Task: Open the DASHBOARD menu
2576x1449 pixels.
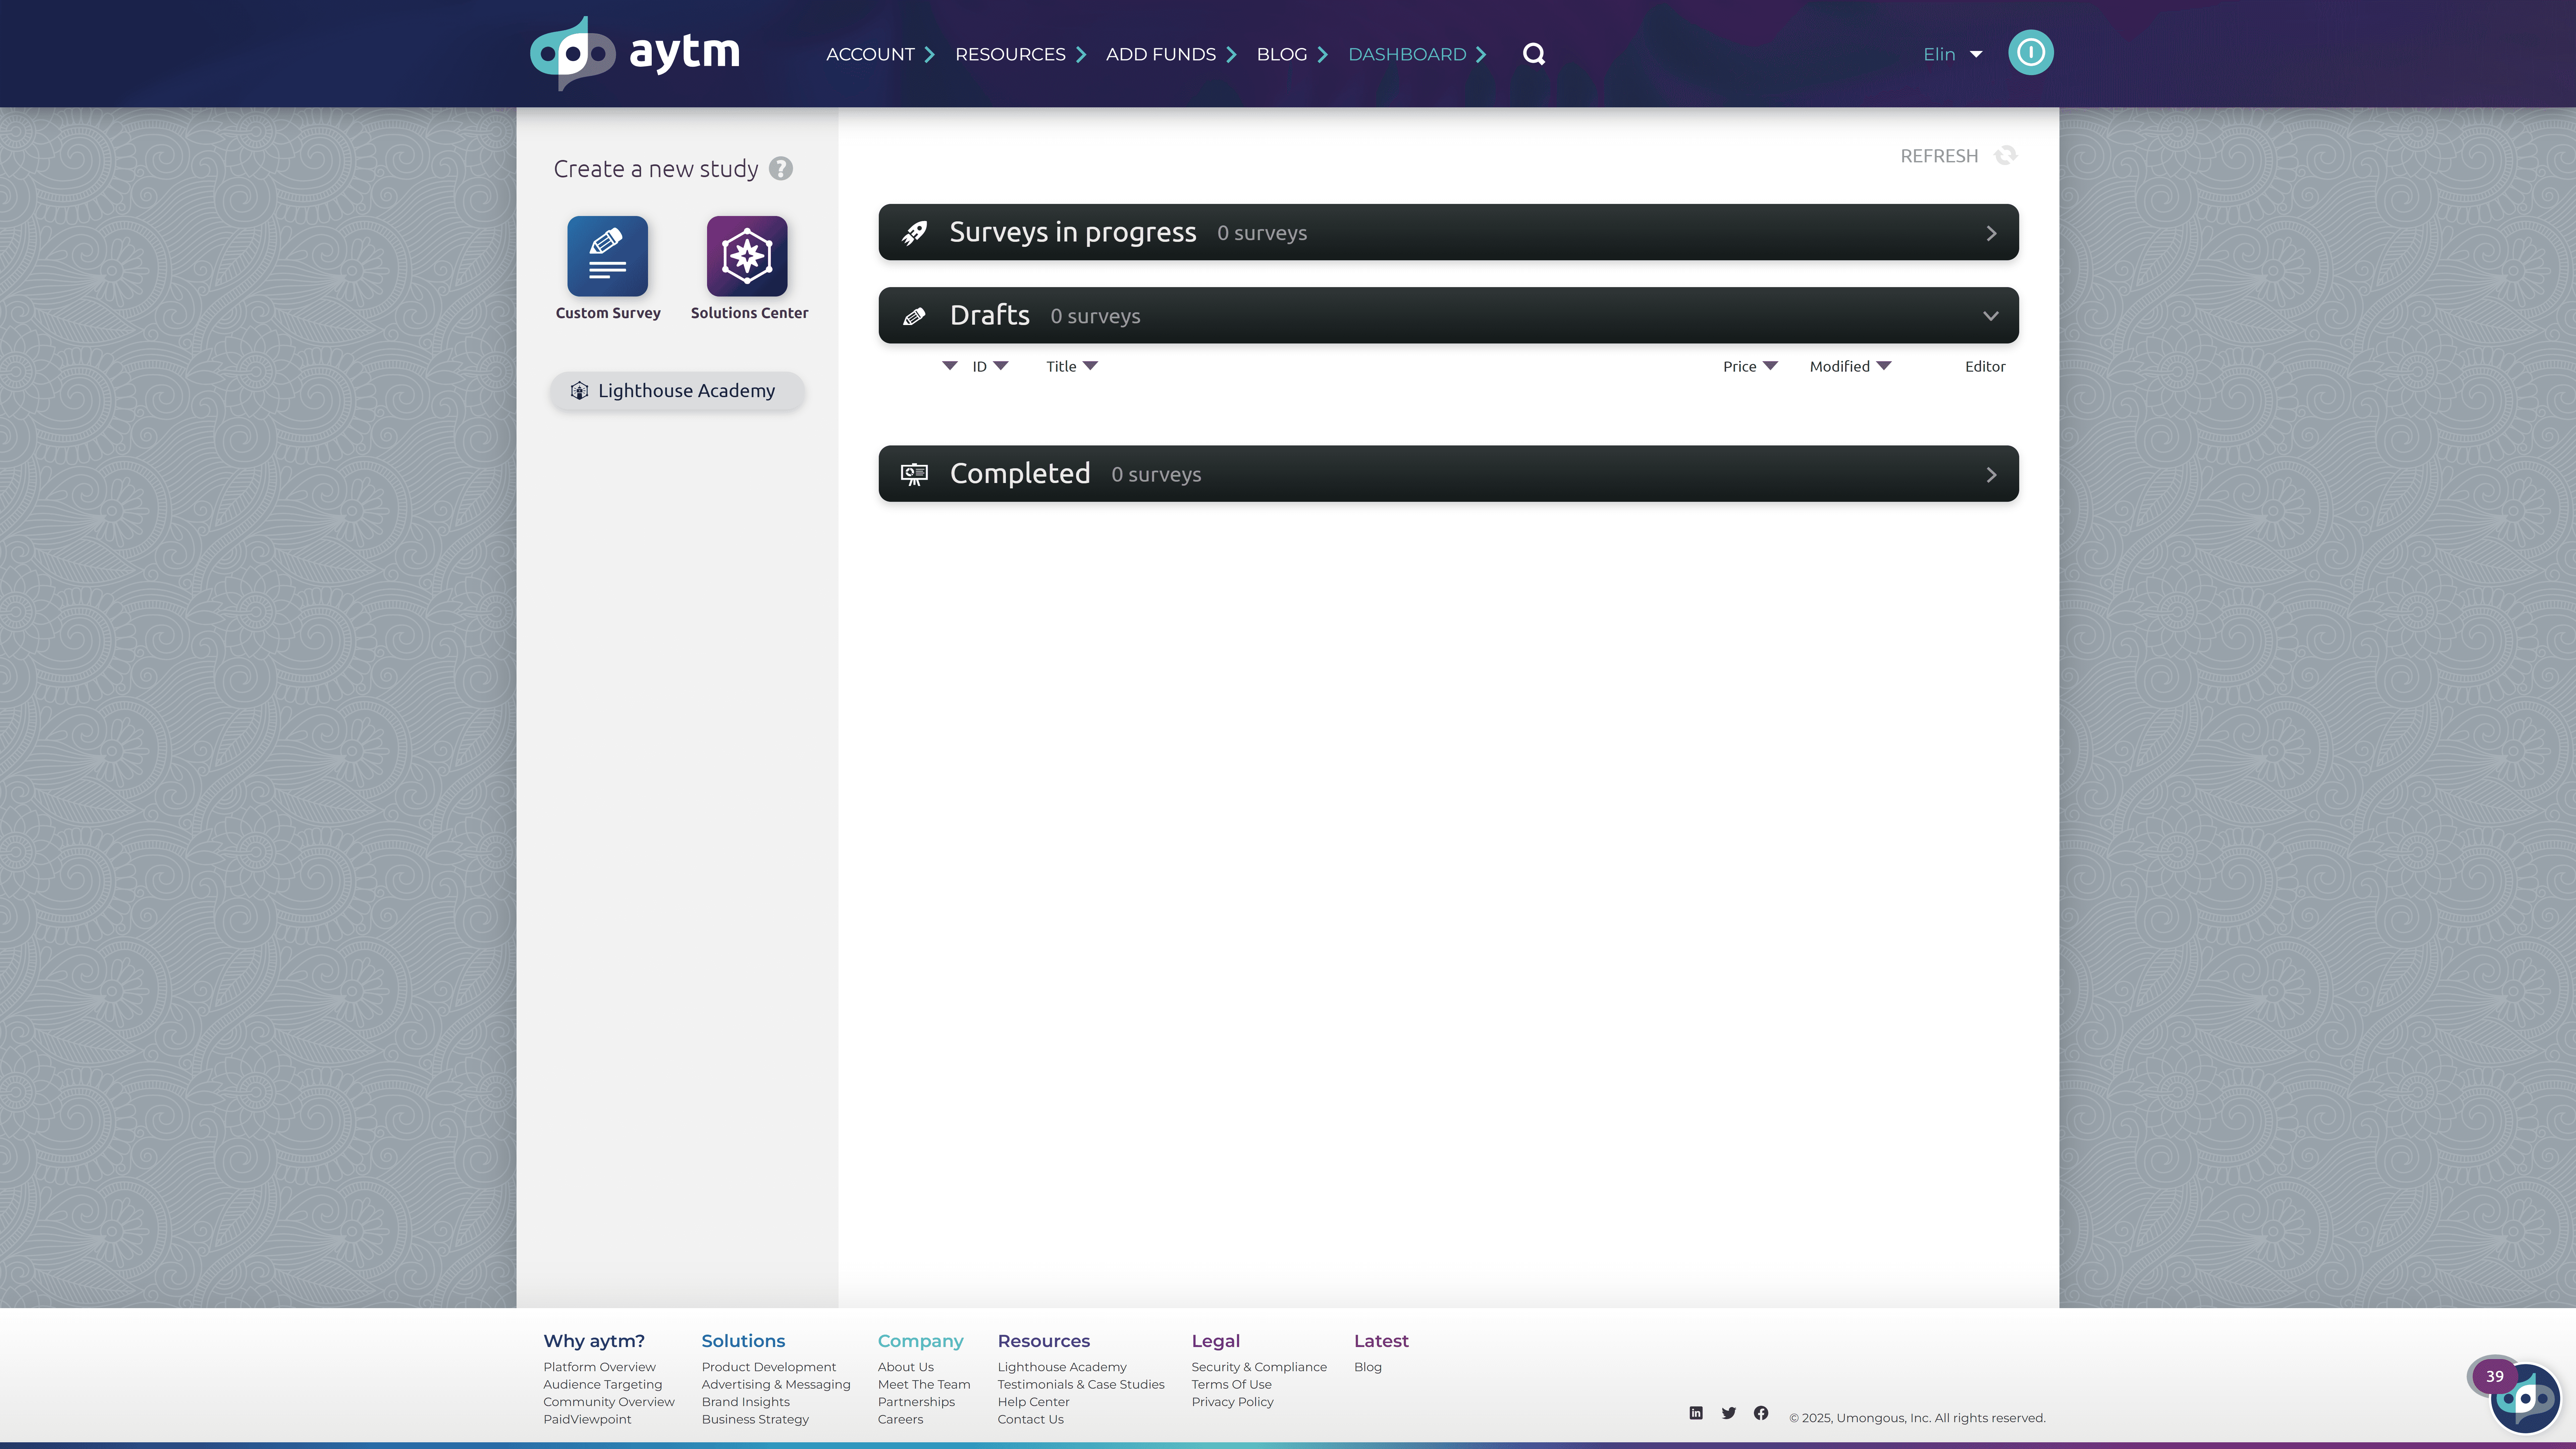Action: [x=1417, y=54]
